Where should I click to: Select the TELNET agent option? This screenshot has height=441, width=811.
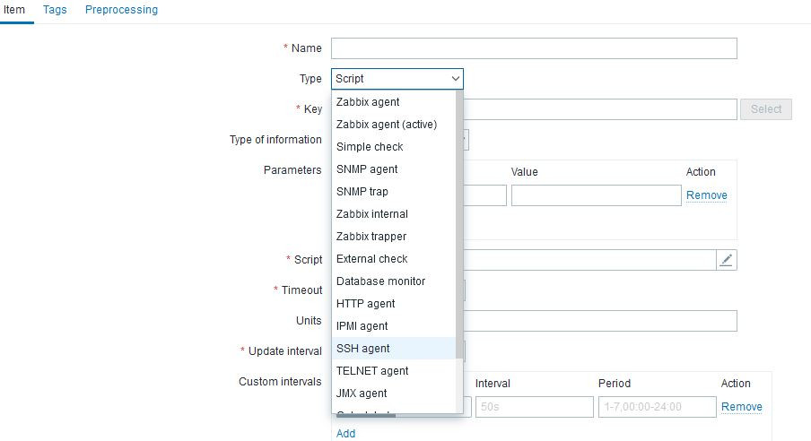[x=372, y=371]
